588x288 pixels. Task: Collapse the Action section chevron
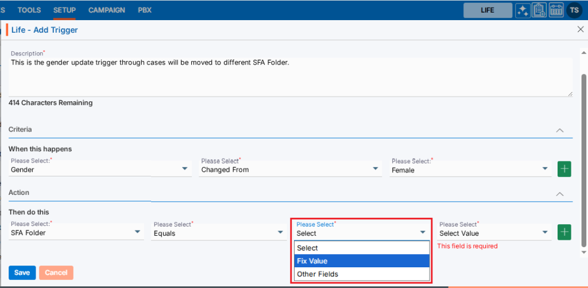click(560, 194)
